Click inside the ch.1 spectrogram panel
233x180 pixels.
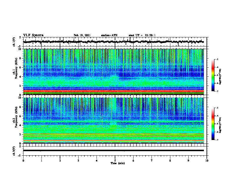click(114, 72)
